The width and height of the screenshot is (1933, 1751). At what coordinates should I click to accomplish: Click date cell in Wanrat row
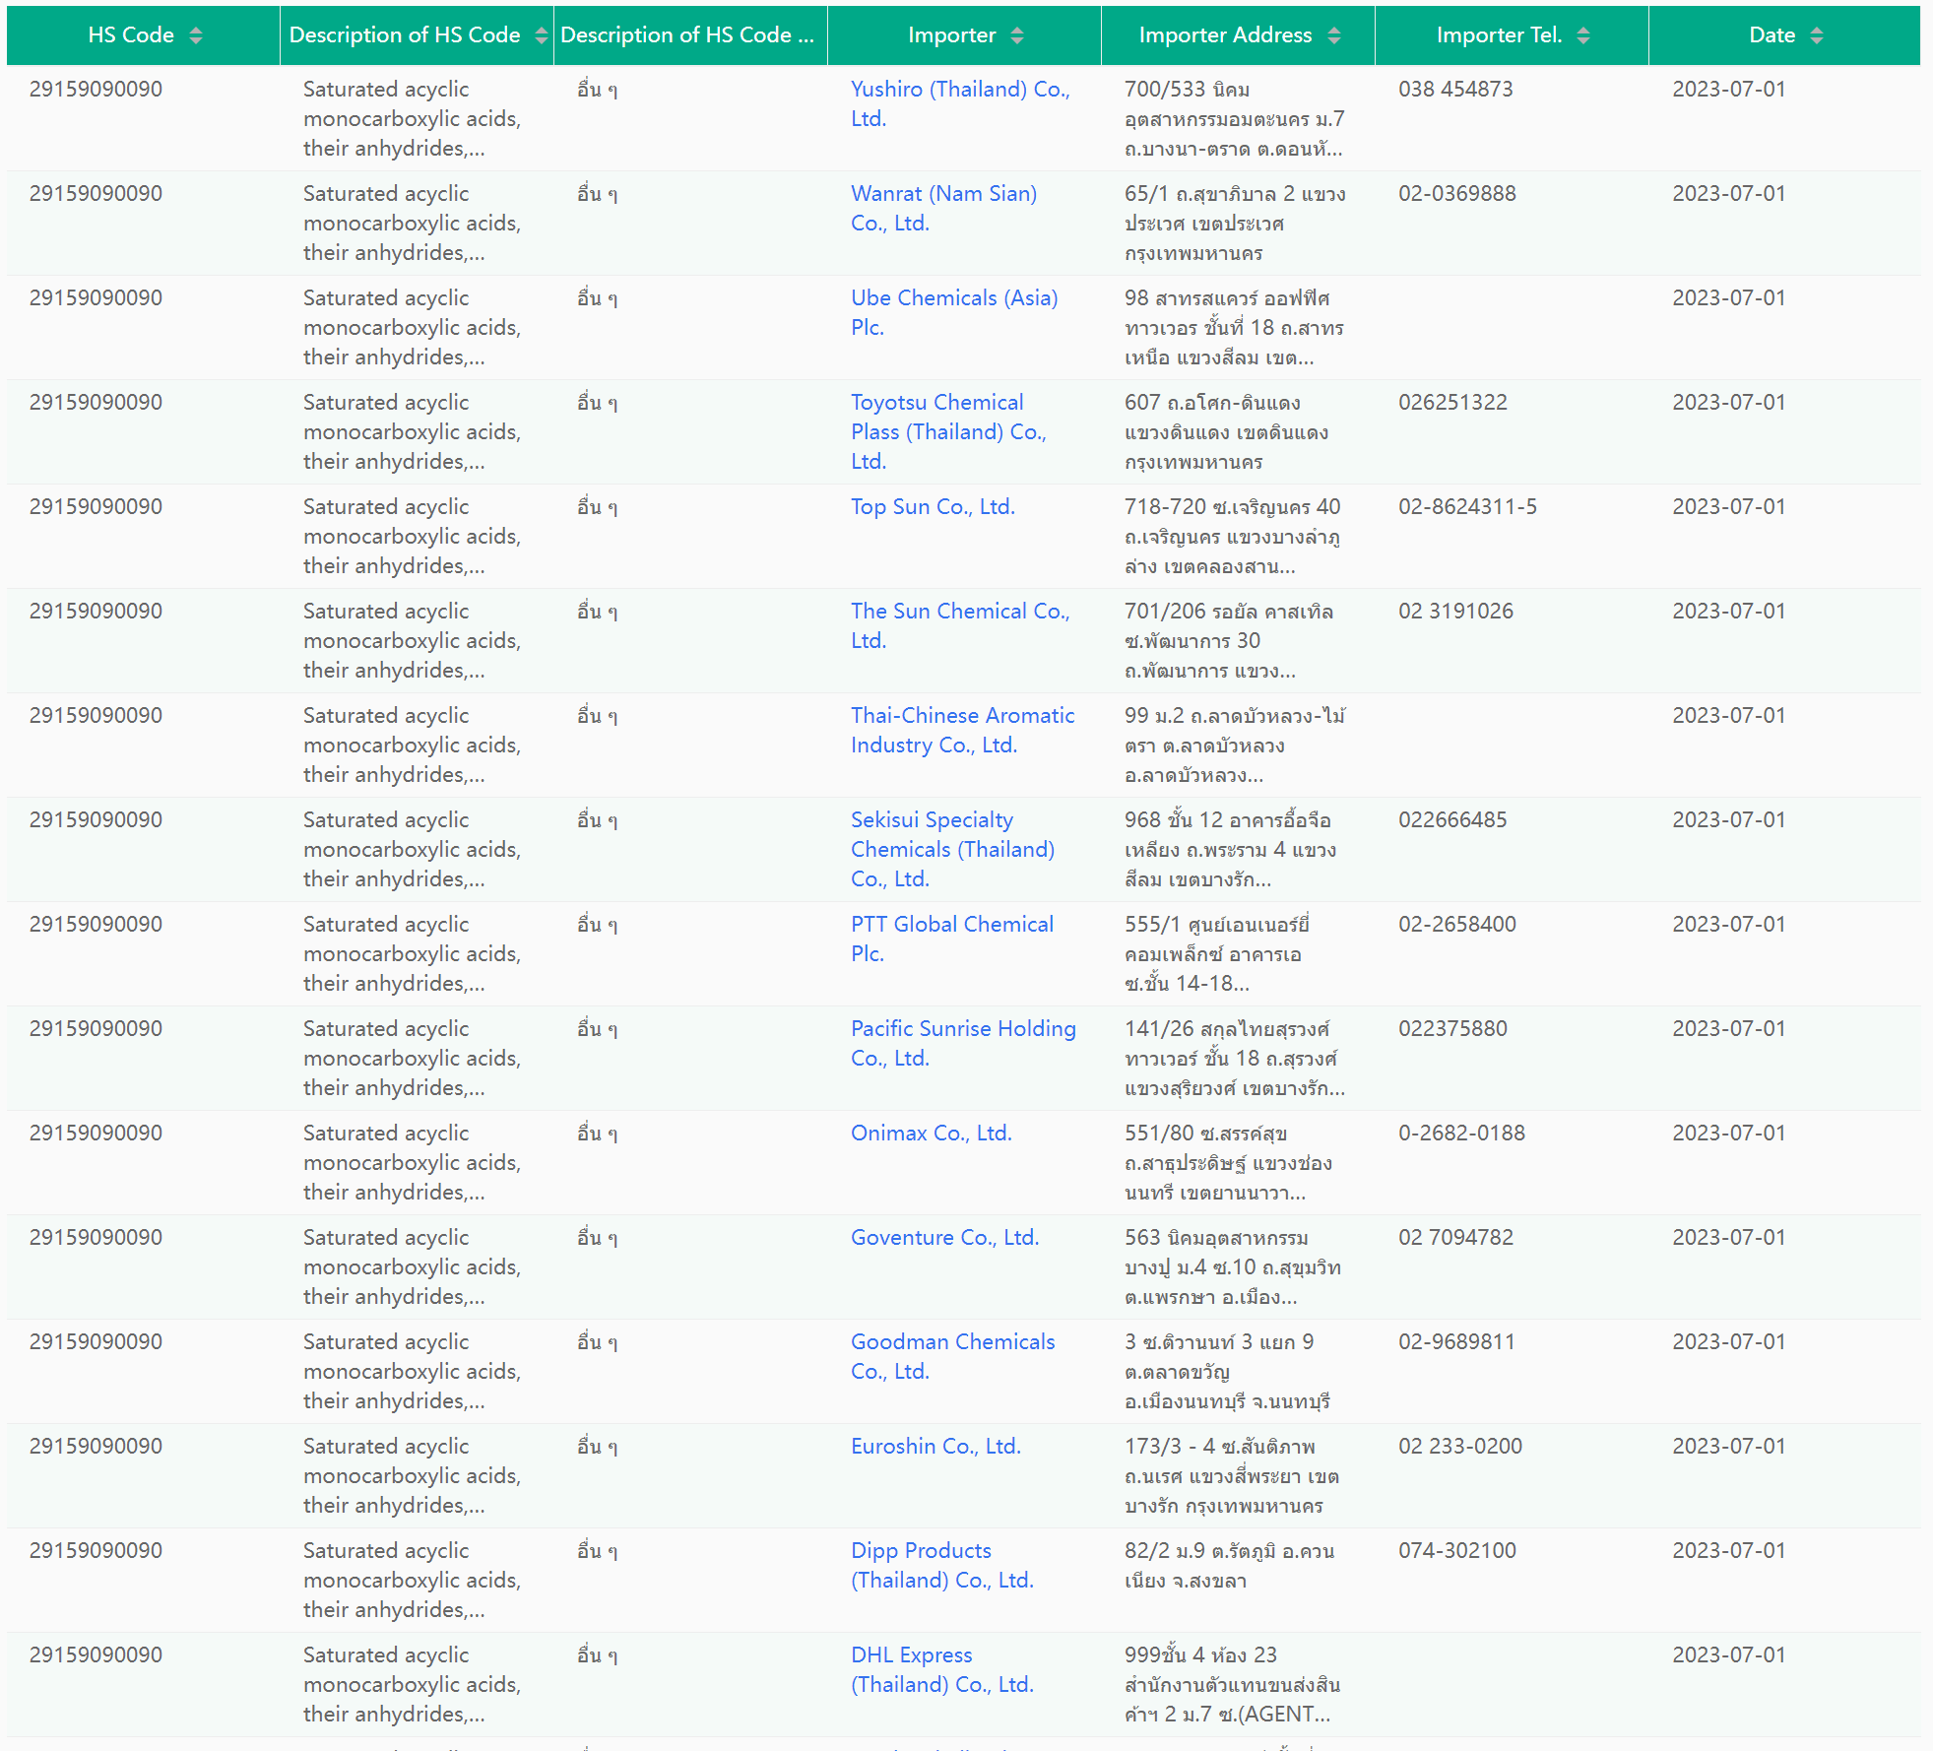1728,193
